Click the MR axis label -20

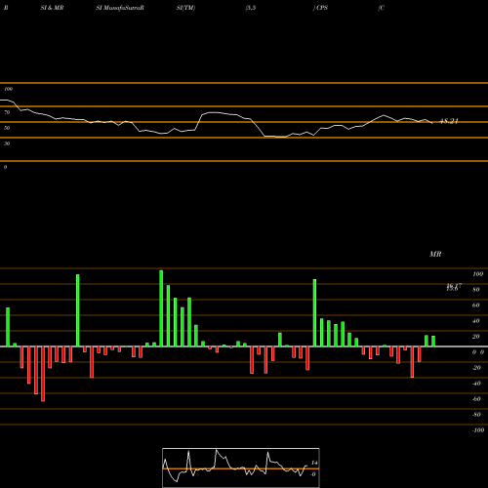476,368
